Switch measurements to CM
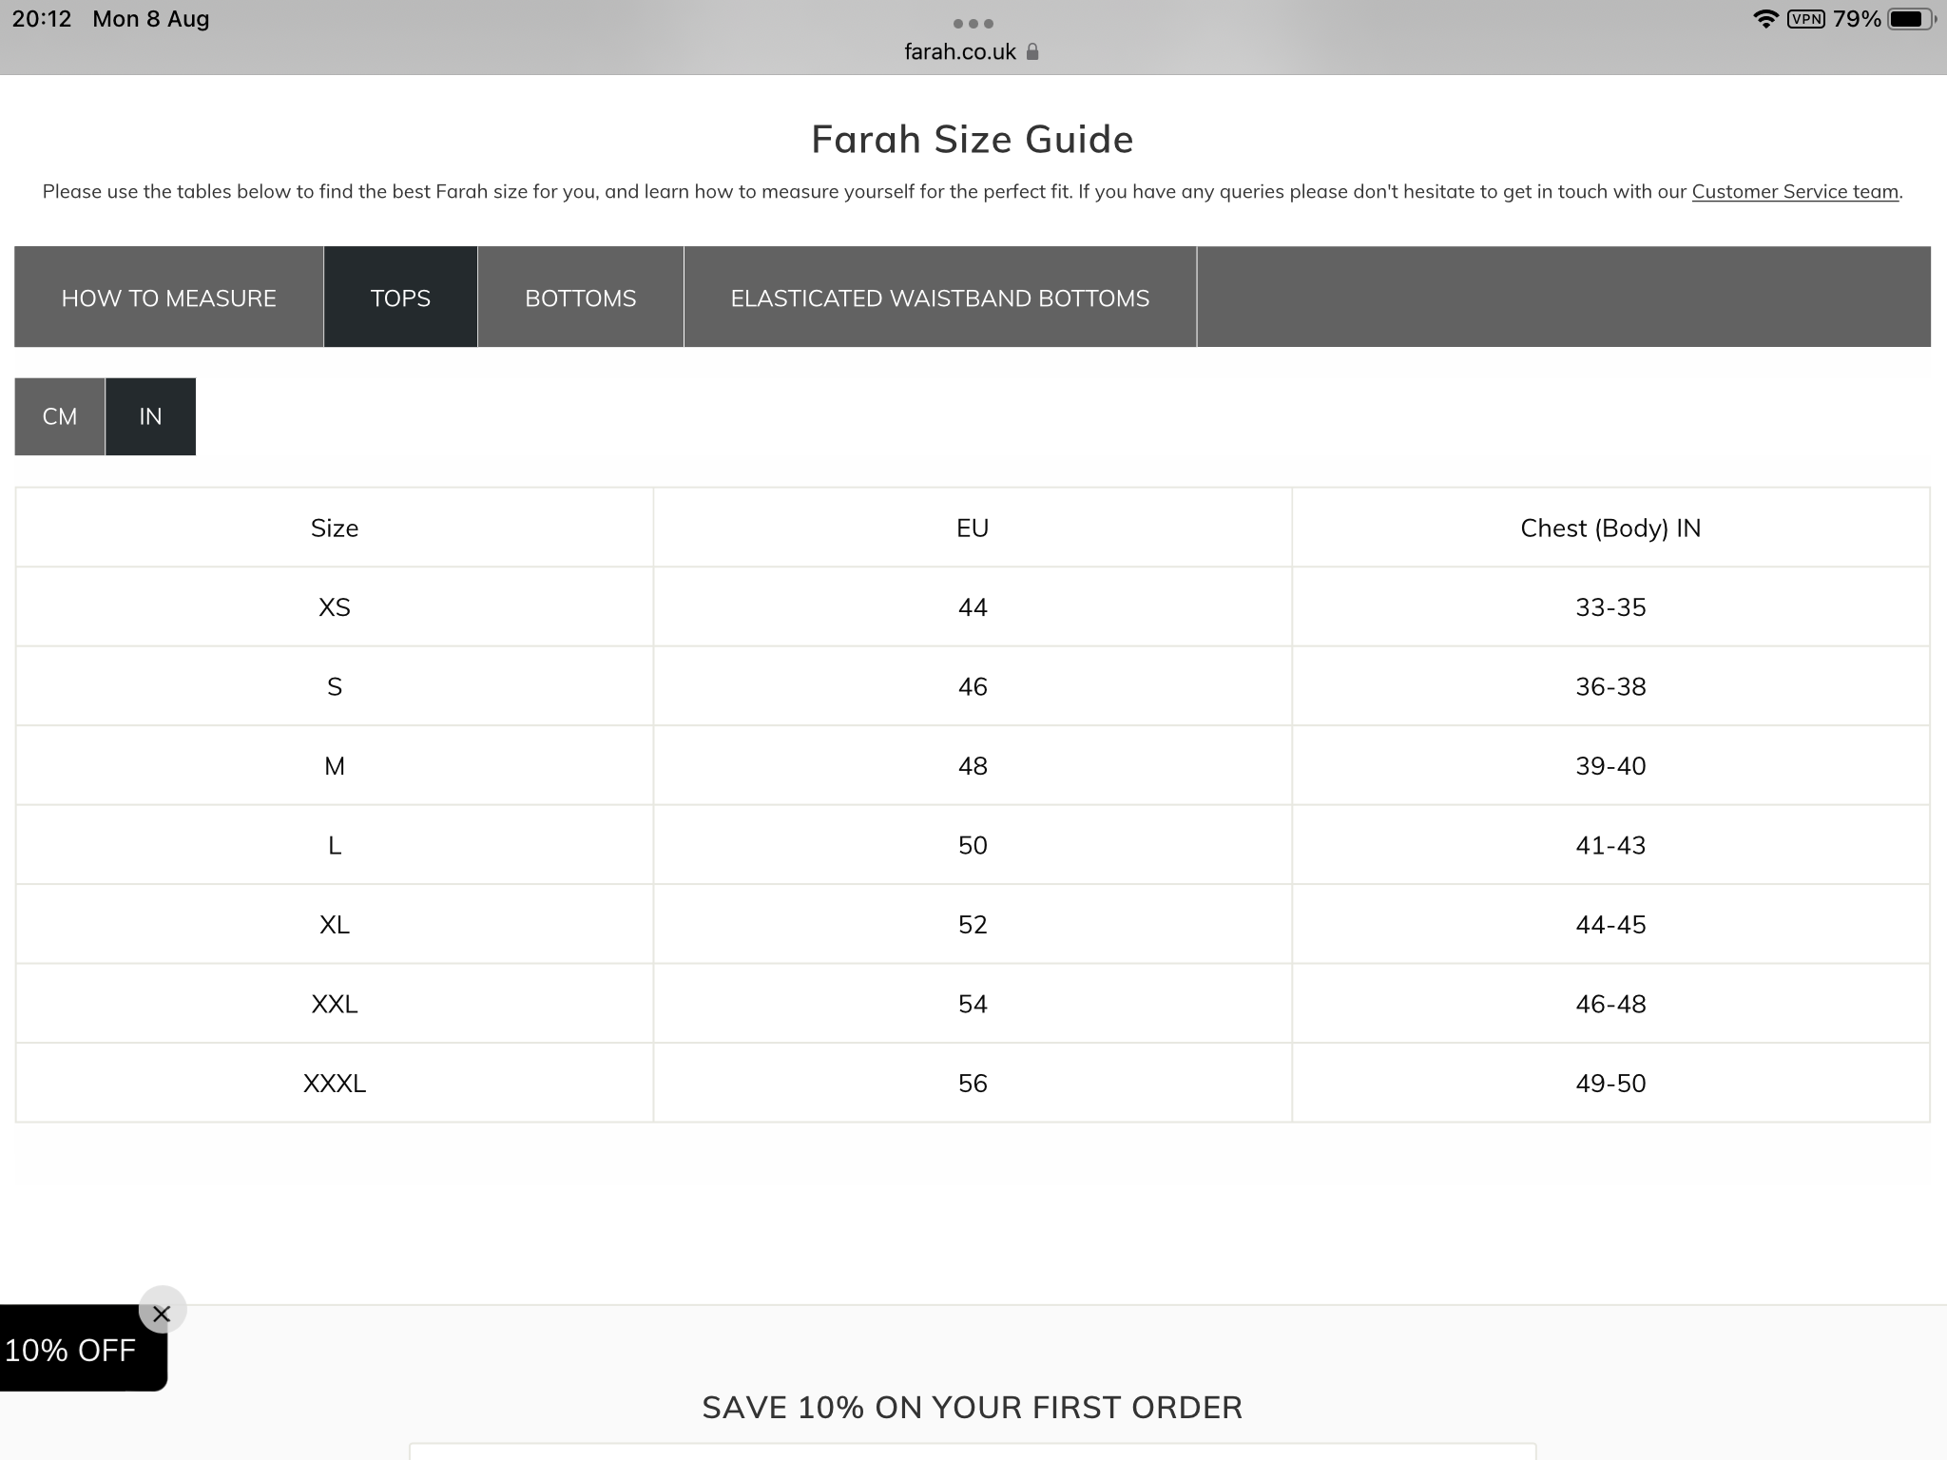Screen dimensions: 1947x1460 pos(60,416)
